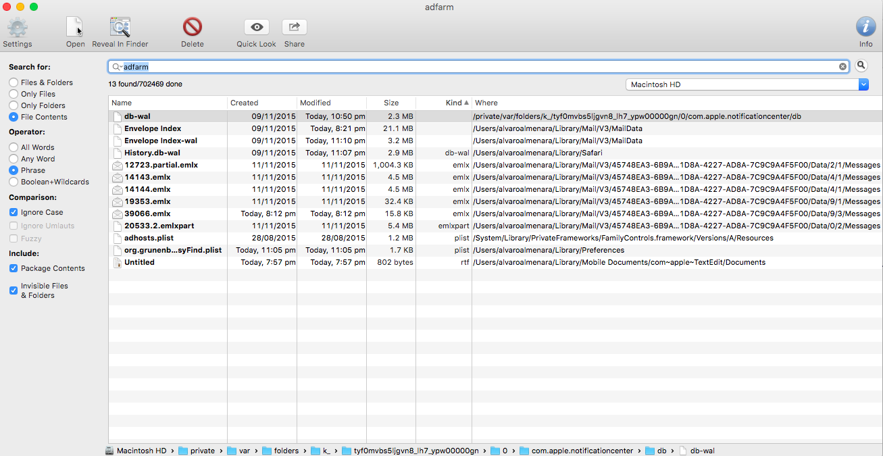
Task: Choose Any Word operator
Action: click(x=14, y=159)
